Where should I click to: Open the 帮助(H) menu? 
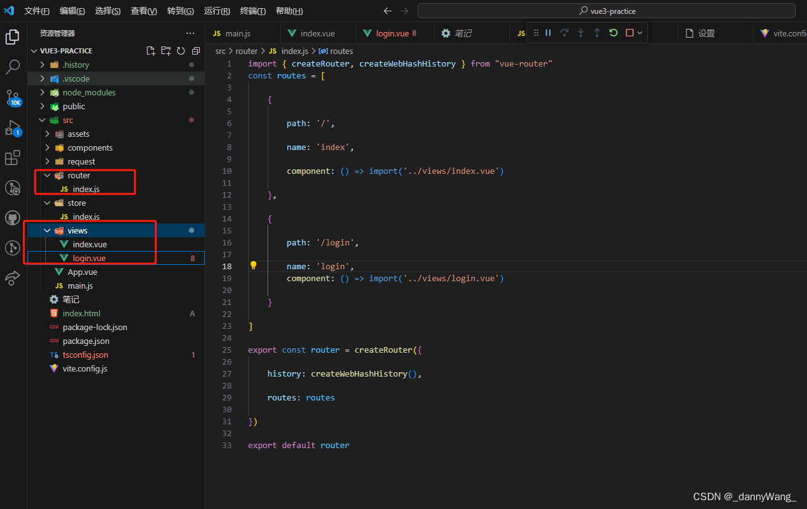(x=289, y=11)
